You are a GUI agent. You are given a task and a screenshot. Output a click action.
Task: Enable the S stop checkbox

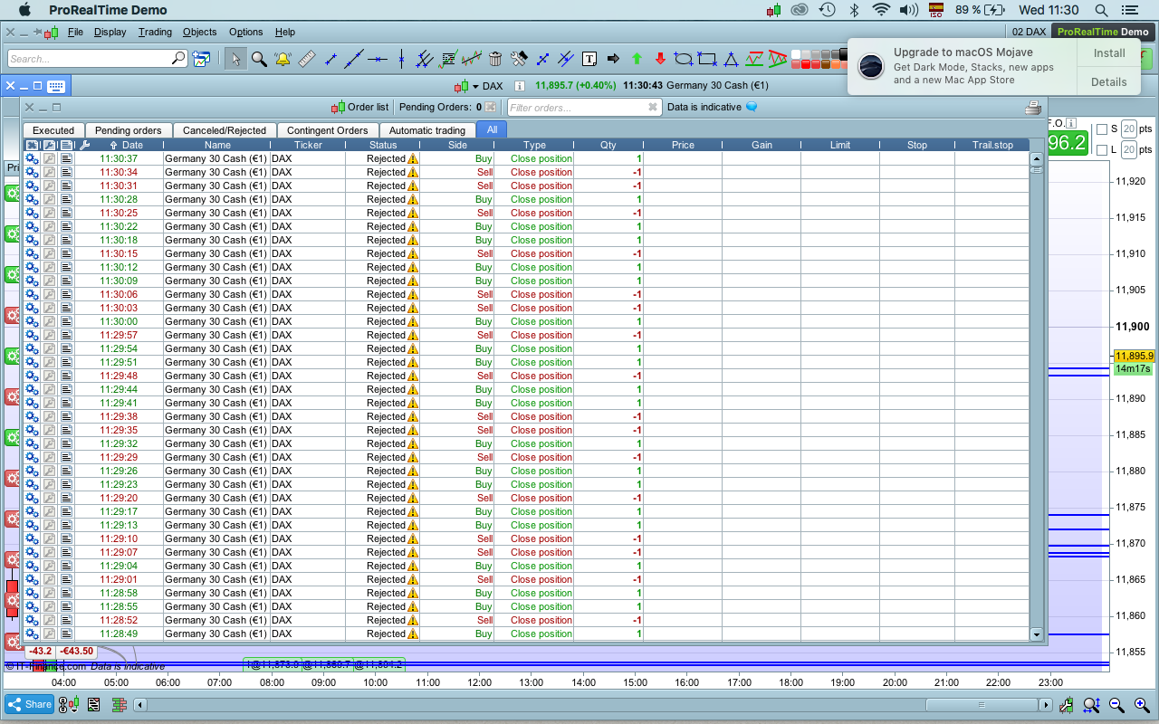point(1102,129)
